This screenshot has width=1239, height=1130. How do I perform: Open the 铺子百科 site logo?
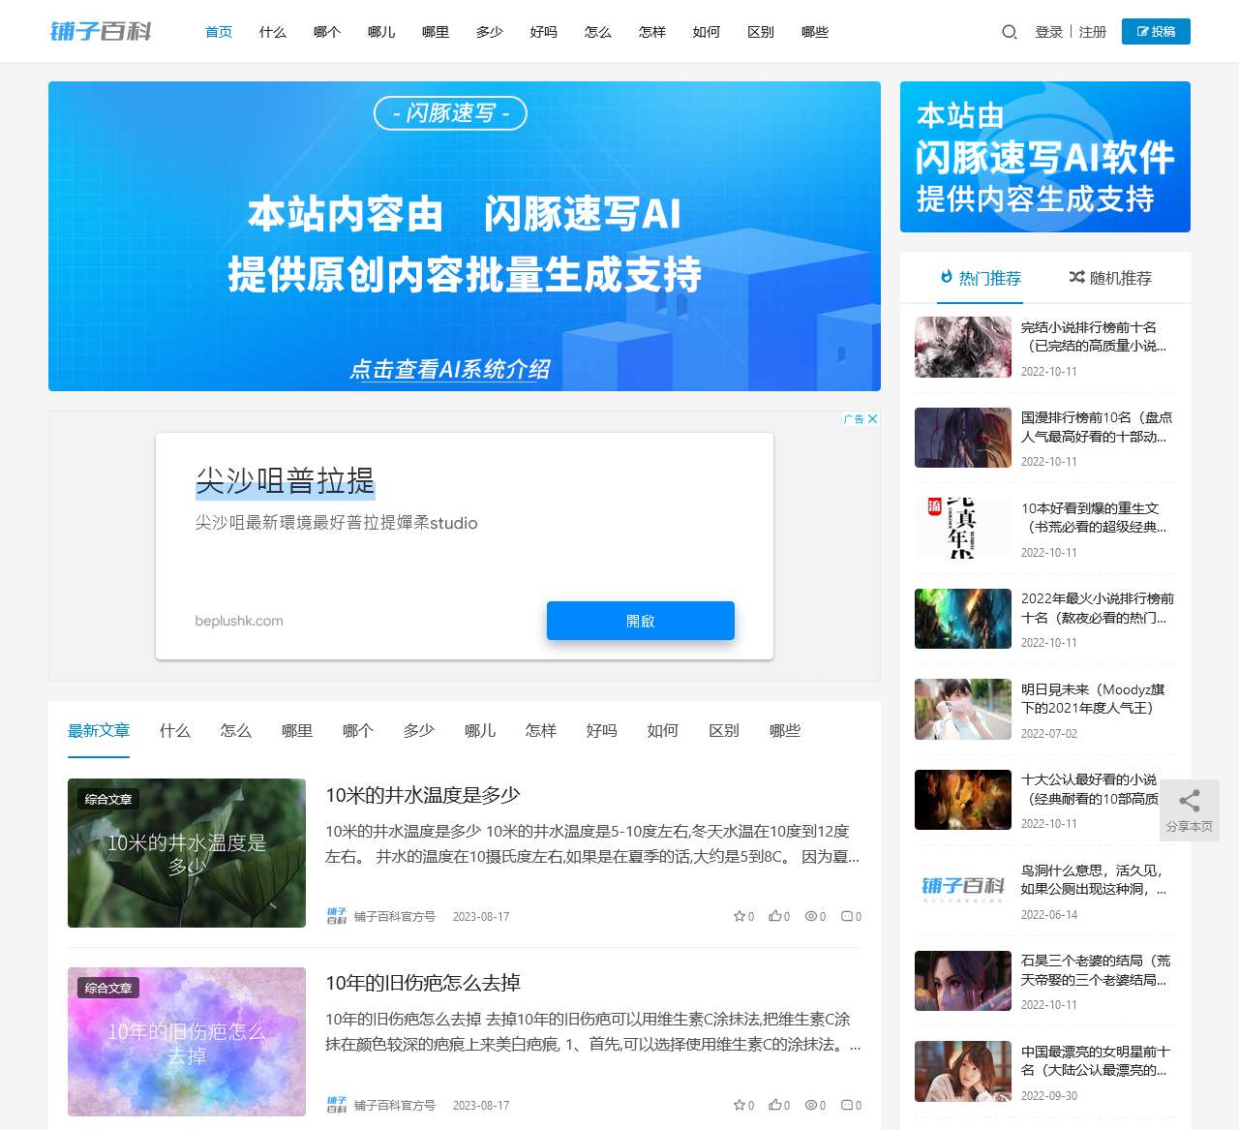(x=101, y=32)
